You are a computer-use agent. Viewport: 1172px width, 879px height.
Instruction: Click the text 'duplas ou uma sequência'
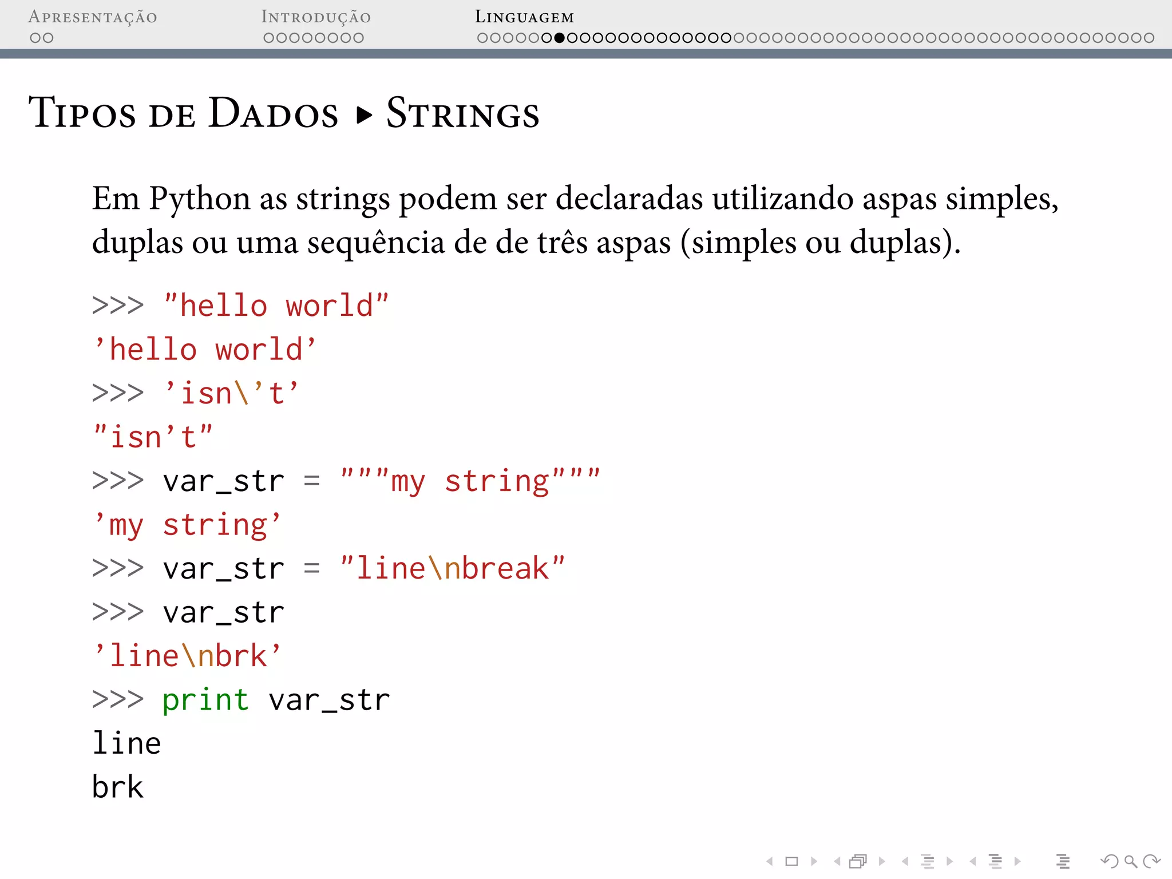coord(268,243)
